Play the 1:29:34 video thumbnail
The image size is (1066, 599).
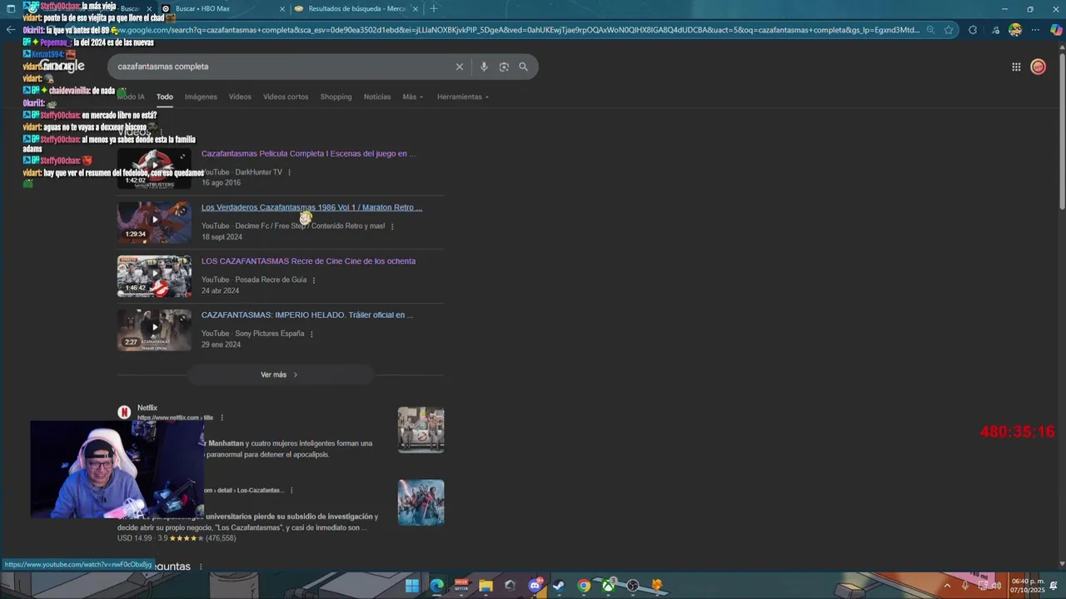point(154,222)
